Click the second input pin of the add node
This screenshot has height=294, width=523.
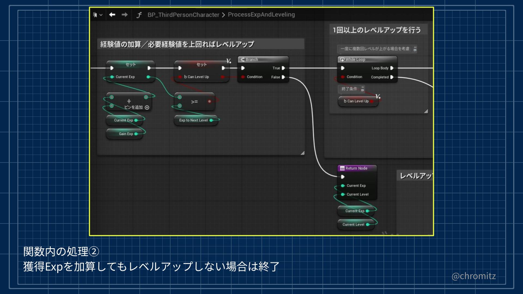112,106
